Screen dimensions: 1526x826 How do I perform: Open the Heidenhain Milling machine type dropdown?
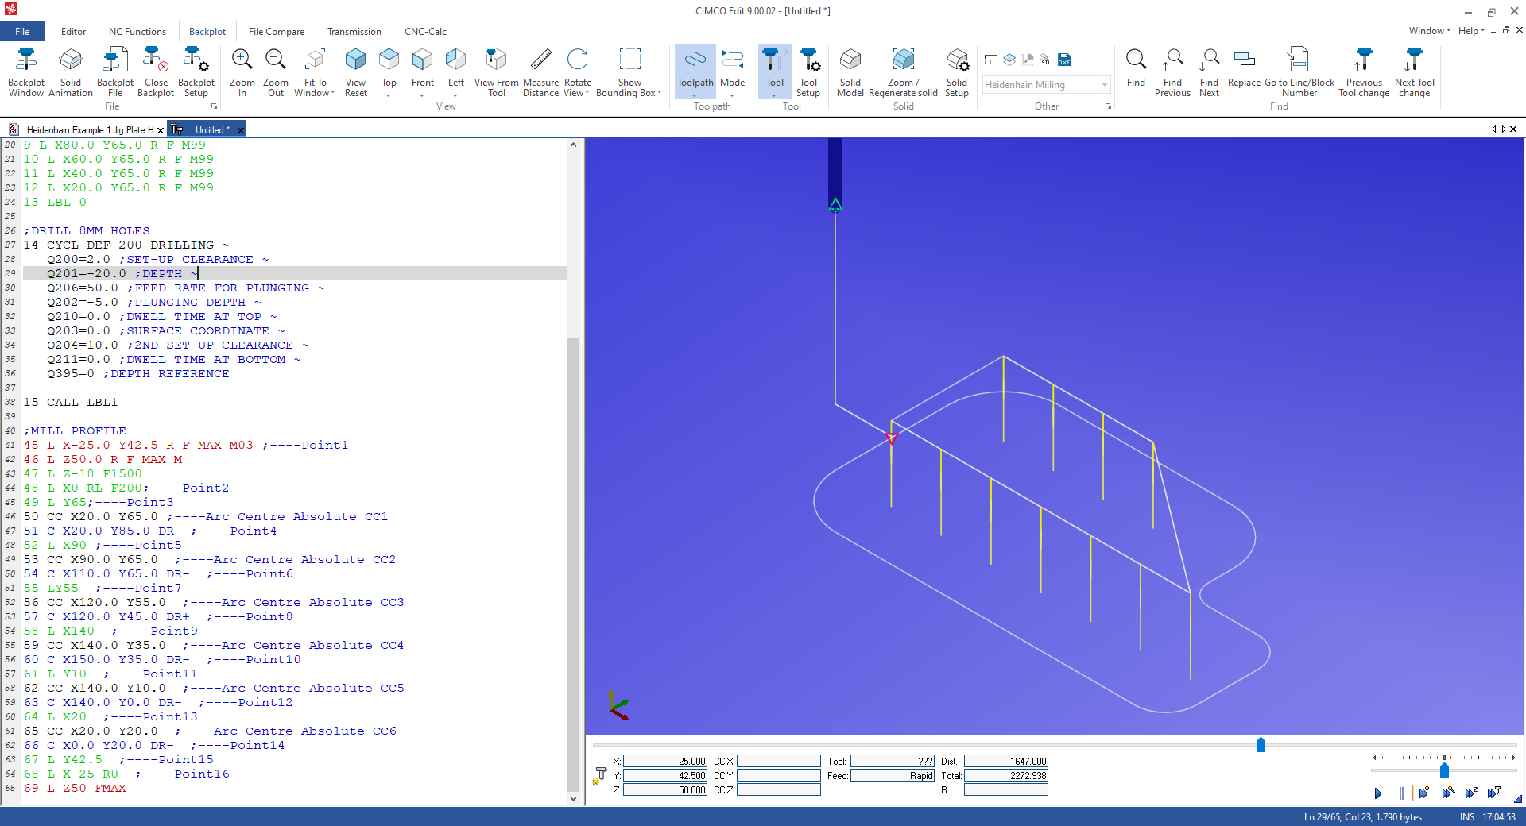[x=1104, y=85]
